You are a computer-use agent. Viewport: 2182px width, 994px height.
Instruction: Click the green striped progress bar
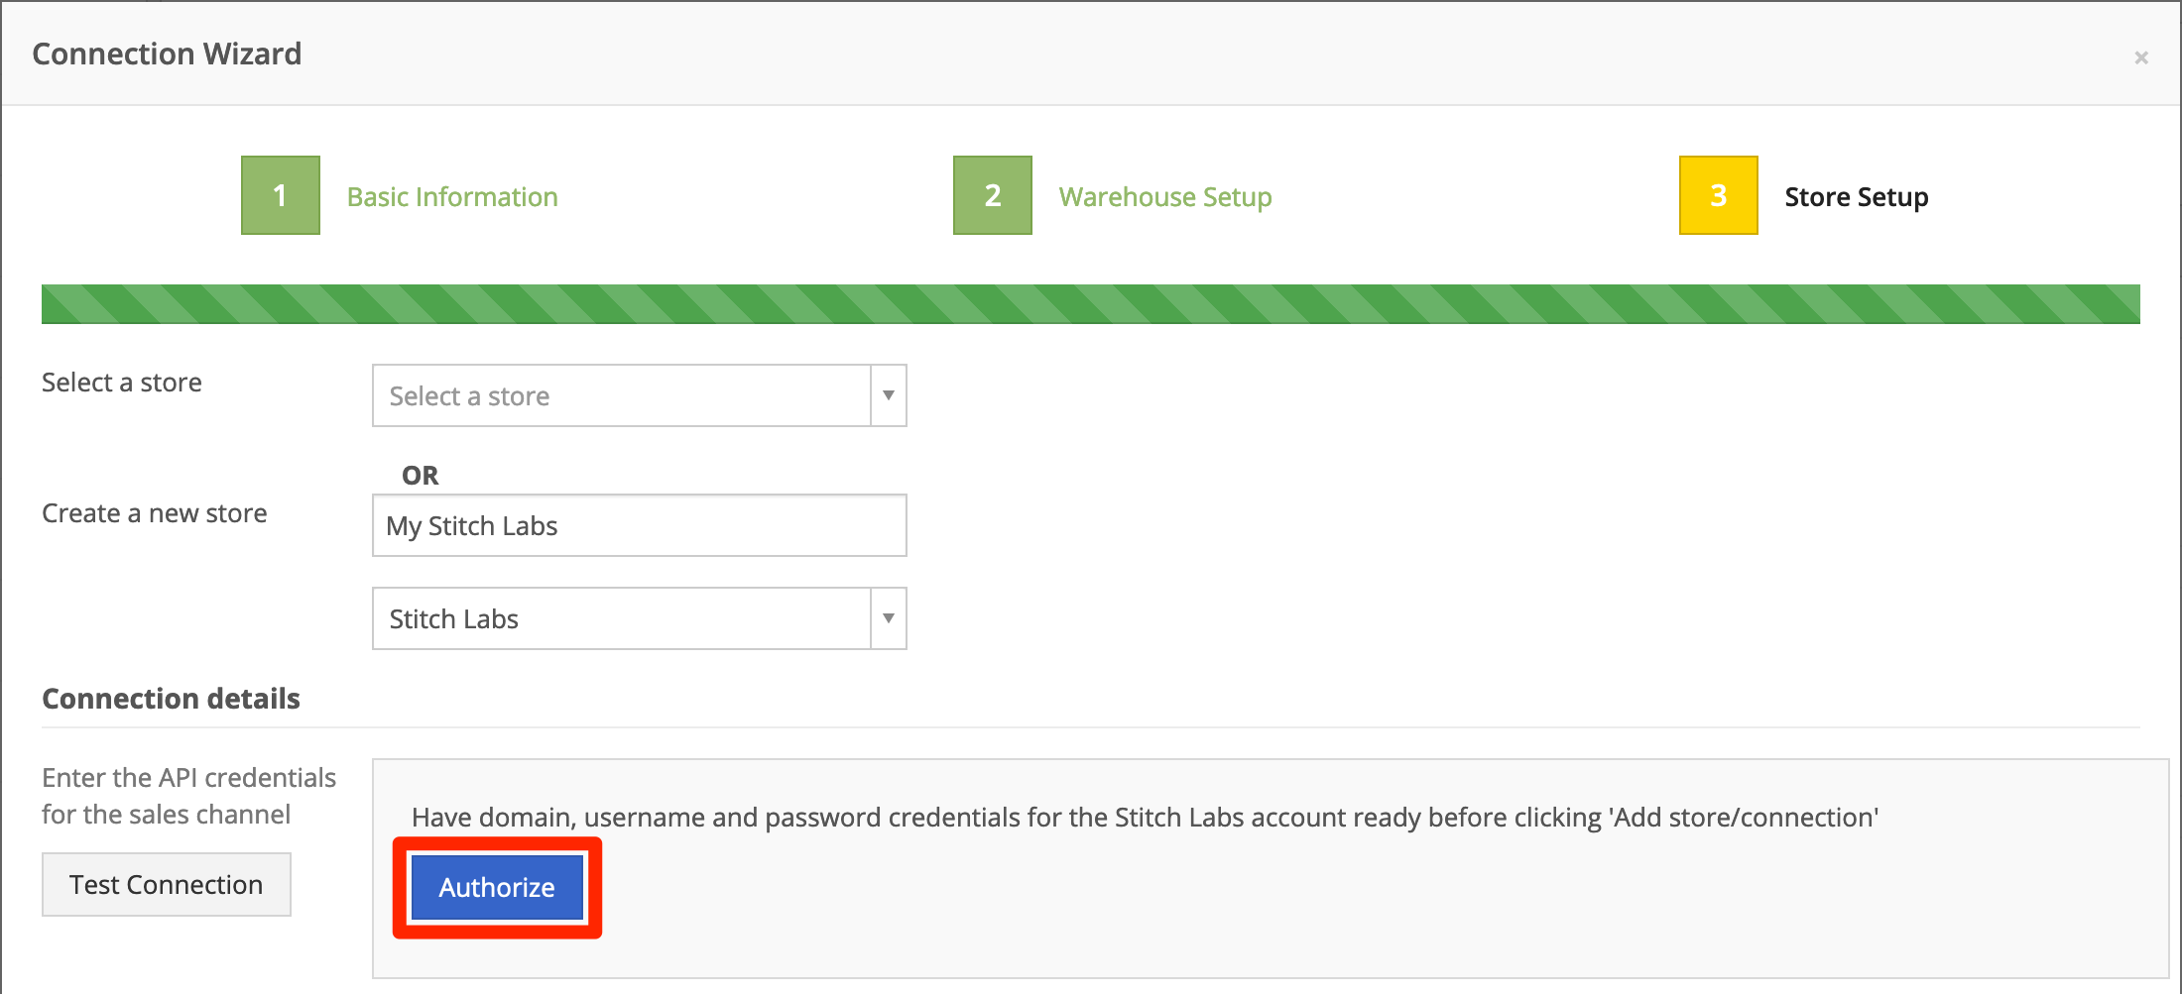[x=1091, y=304]
